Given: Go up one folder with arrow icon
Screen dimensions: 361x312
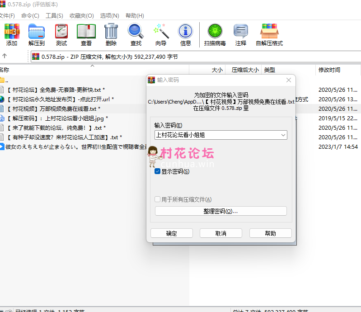Looking at the screenshot, I should 5,56.
